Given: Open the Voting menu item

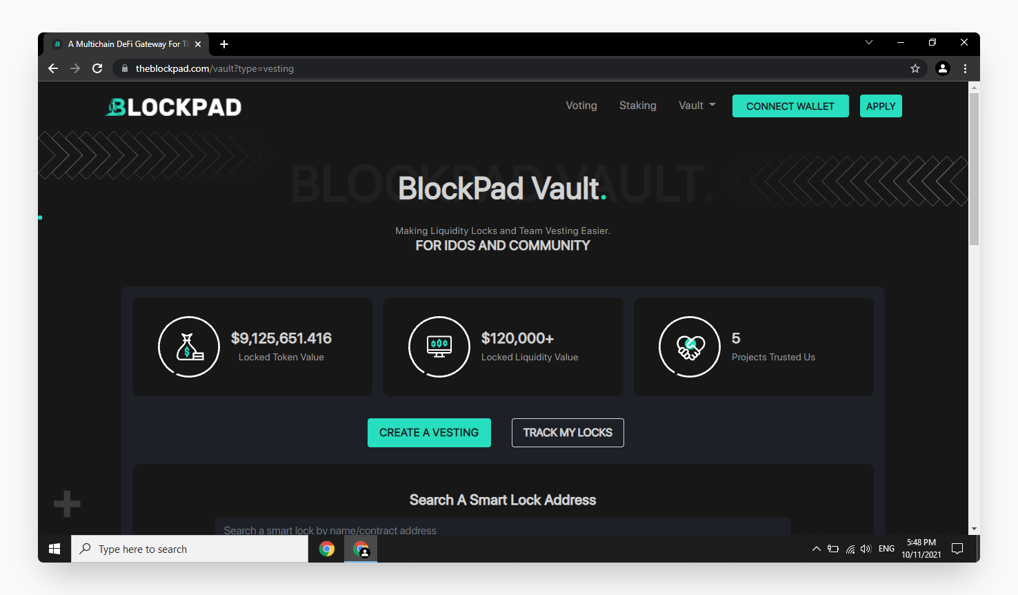Looking at the screenshot, I should (581, 106).
